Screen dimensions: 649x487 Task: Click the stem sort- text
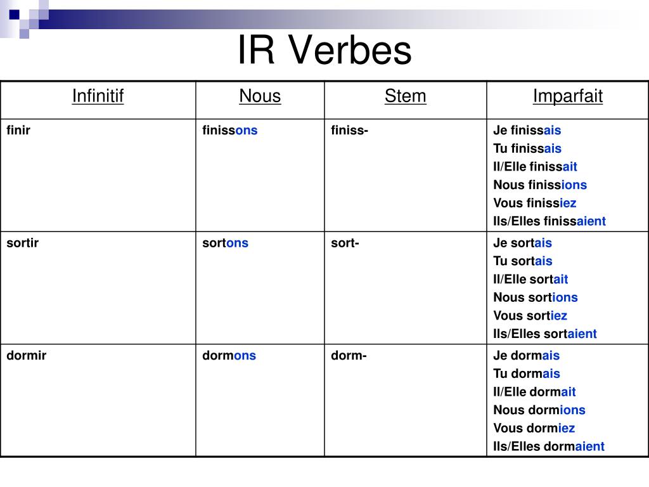click(x=345, y=243)
